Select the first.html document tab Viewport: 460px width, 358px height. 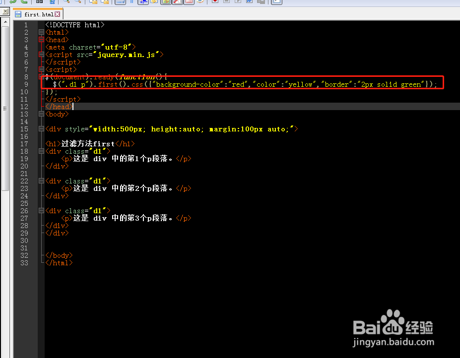tap(38, 14)
